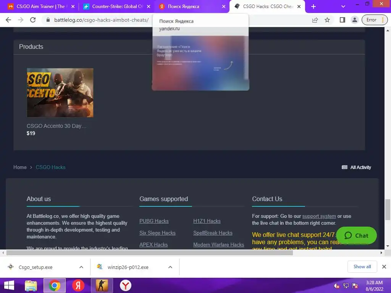This screenshot has height=293, width=391.
Task: Open the browser side panel
Action: [x=343, y=20]
